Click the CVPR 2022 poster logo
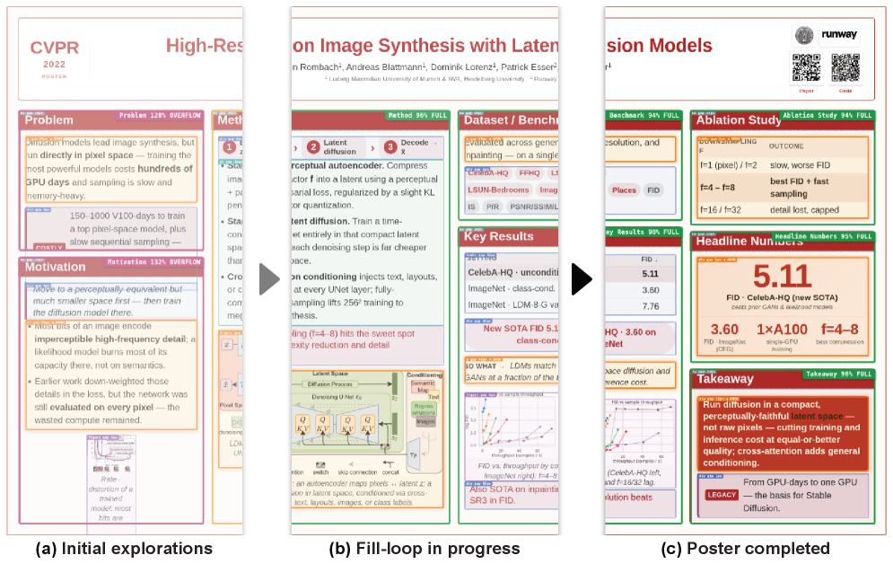893x564 pixels. click(55, 58)
